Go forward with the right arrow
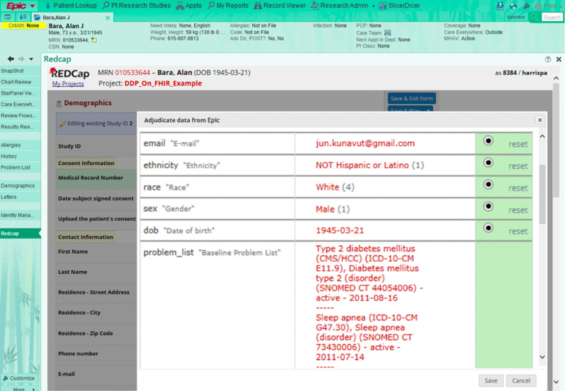The image size is (565, 391). click(x=21, y=59)
